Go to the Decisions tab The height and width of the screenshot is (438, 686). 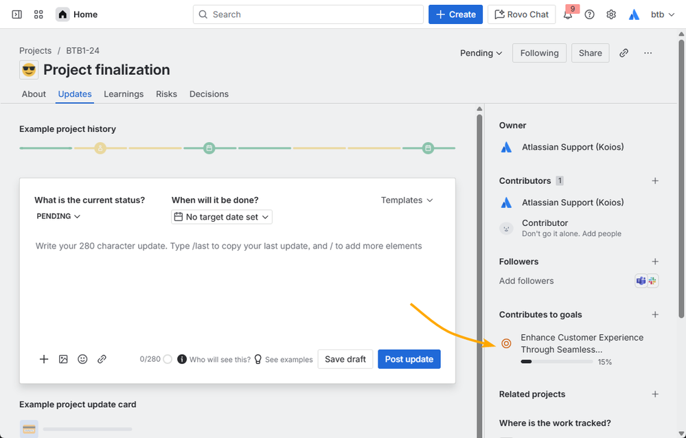209,94
